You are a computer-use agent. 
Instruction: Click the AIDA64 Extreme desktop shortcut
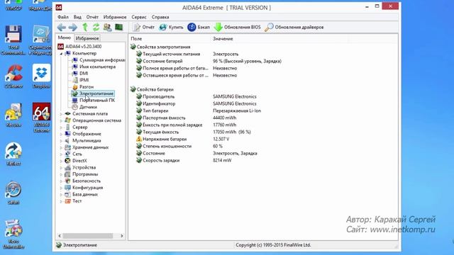pos(41,118)
